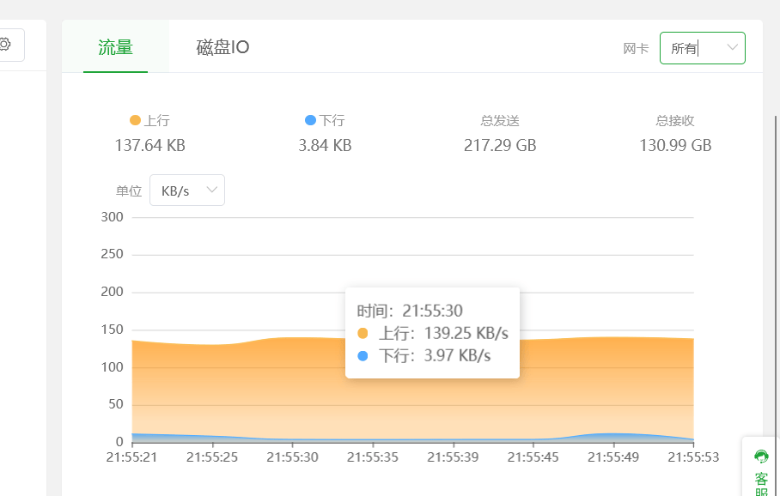
Task: Click the 3.84 KB download value
Action: click(325, 146)
